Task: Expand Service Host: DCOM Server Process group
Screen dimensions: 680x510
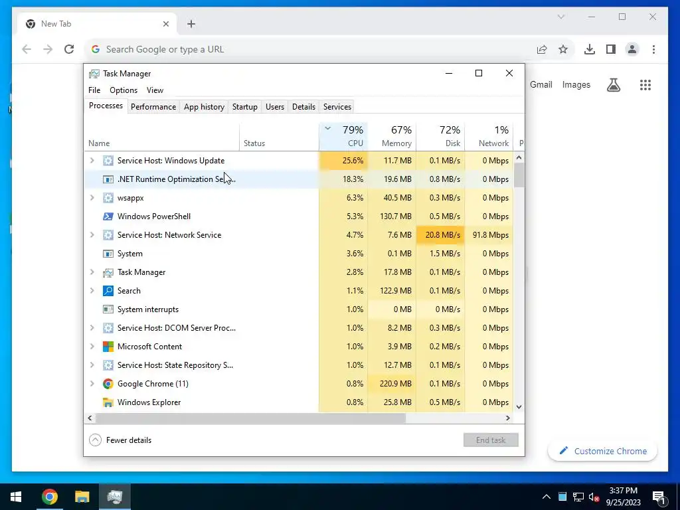Action: pos(92,328)
